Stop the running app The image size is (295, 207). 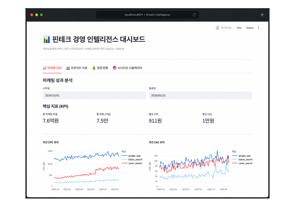coord(239,28)
